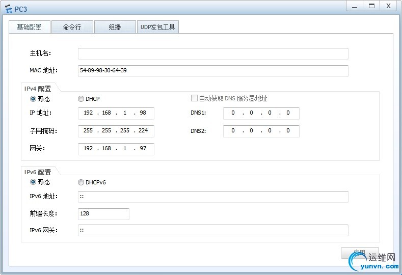Click the IPv6 地址 input field
This screenshot has width=402, height=275.
(213, 197)
